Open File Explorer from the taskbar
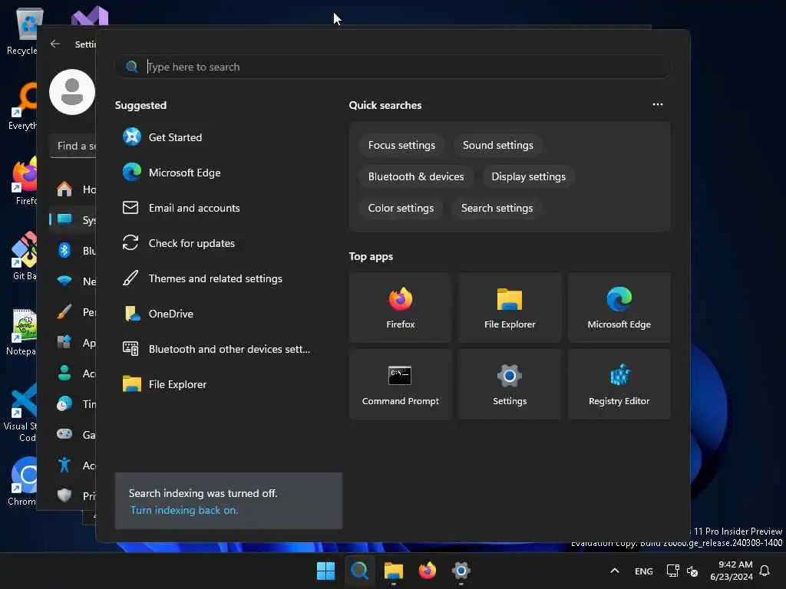Screen dimensions: 786x589 (x=394, y=571)
